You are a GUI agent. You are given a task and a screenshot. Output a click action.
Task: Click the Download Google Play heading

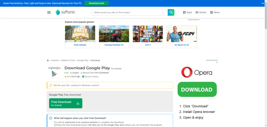pos(87,68)
